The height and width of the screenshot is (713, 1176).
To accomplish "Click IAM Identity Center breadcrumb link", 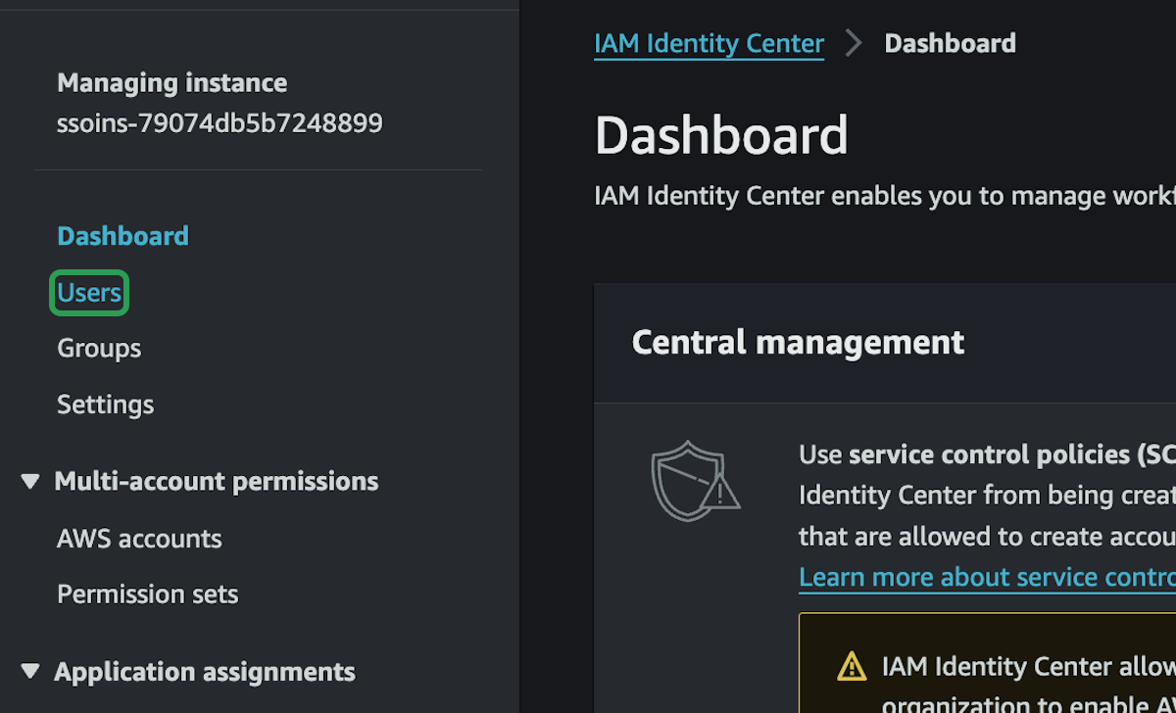I will tap(709, 44).
